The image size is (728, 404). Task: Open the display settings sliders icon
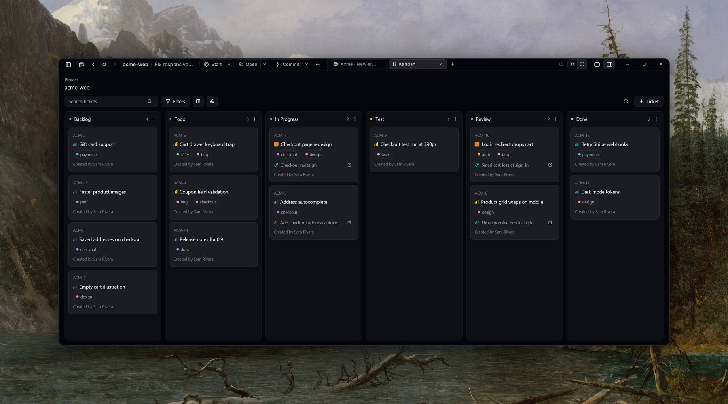[x=212, y=101]
